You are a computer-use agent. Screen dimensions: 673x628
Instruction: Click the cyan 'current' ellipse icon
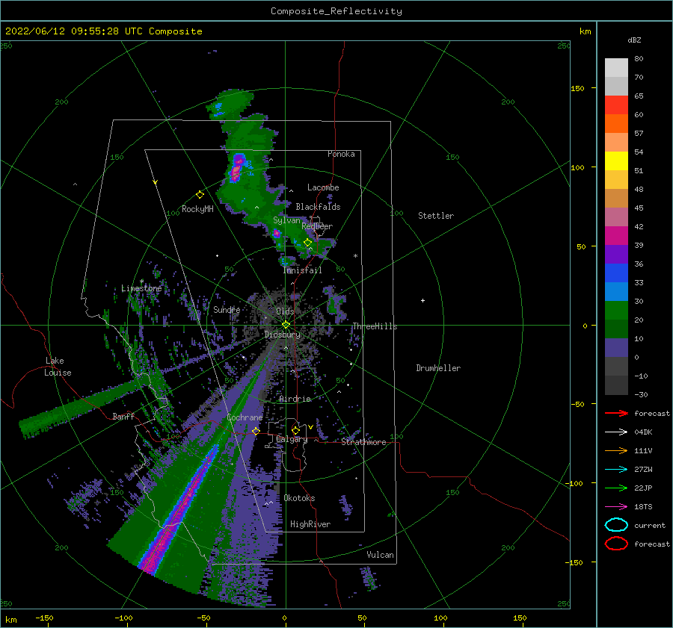pyautogui.click(x=616, y=525)
